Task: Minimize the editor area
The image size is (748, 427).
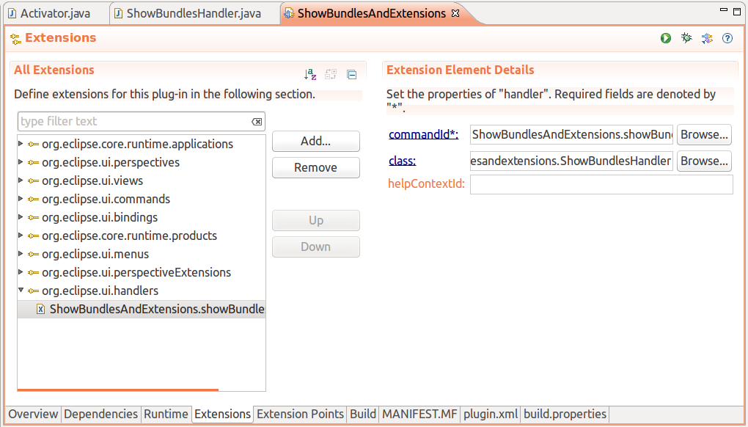Action: pos(723,10)
